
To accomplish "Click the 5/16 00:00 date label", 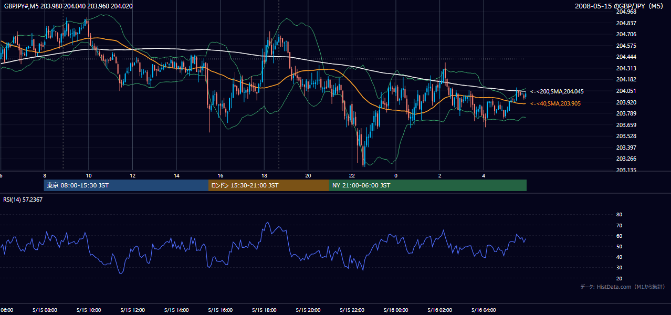I will pyautogui.click(x=396, y=310).
